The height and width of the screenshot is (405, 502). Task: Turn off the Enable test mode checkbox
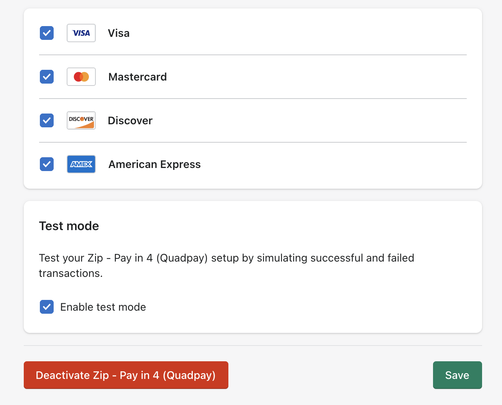[x=47, y=307]
